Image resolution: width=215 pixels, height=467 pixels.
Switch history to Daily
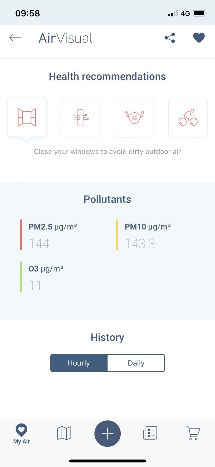pyautogui.click(x=136, y=363)
